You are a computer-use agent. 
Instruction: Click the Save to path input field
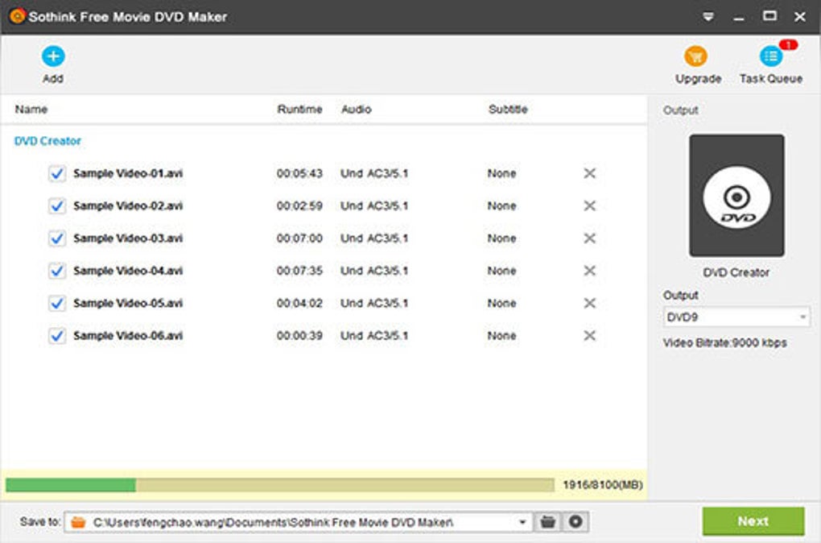[x=298, y=522]
